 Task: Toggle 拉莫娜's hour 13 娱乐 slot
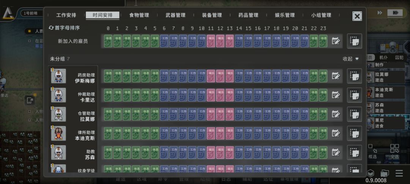230,114
